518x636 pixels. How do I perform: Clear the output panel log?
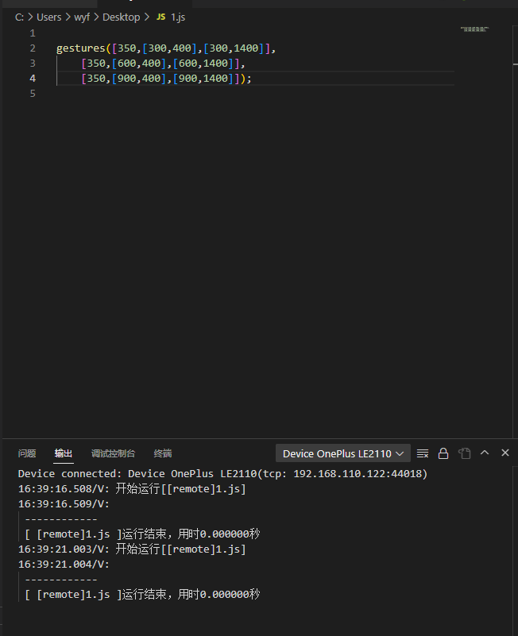click(x=423, y=453)
